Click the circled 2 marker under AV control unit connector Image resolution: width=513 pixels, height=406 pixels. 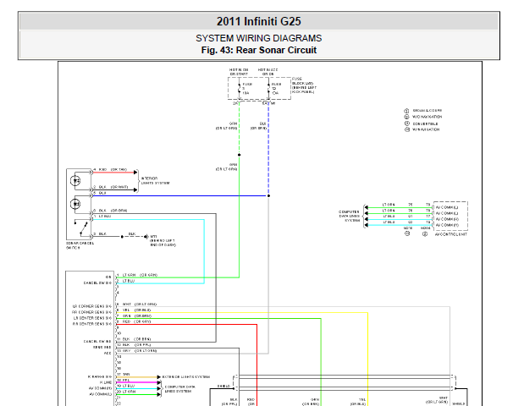tap(425, 233)
